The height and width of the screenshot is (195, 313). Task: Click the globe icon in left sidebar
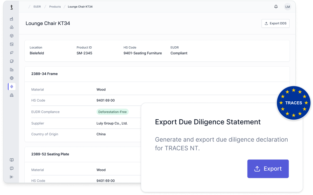pyautogui.click(x=11, y=78)
